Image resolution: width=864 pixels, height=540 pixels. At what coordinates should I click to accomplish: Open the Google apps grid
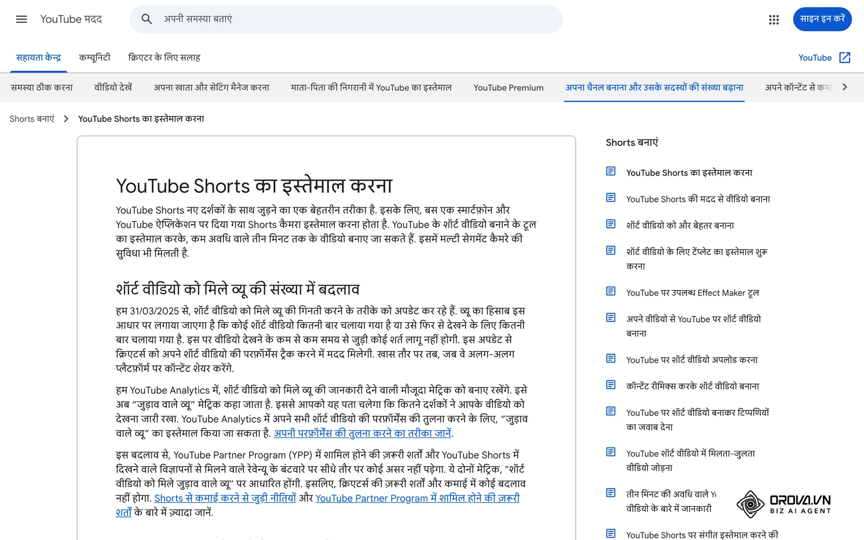(x=774, y=19)
